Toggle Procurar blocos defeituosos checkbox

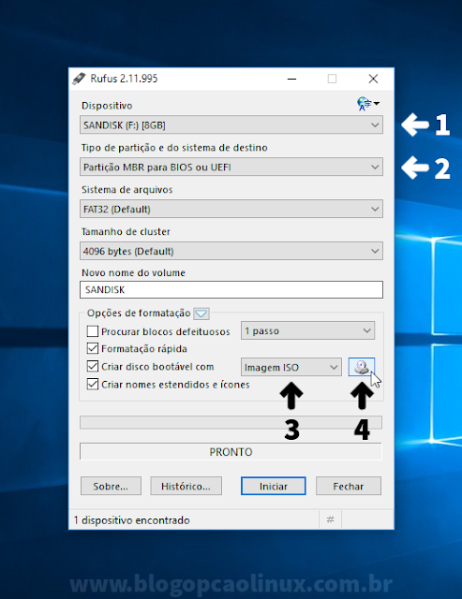[93, 331]
